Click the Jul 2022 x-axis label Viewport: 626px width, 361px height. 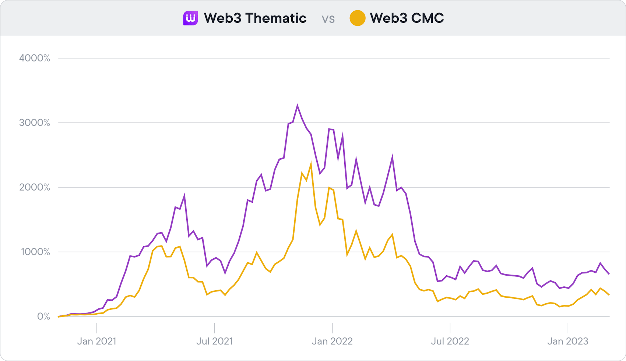pyautogui.click(x=450, y=341)
